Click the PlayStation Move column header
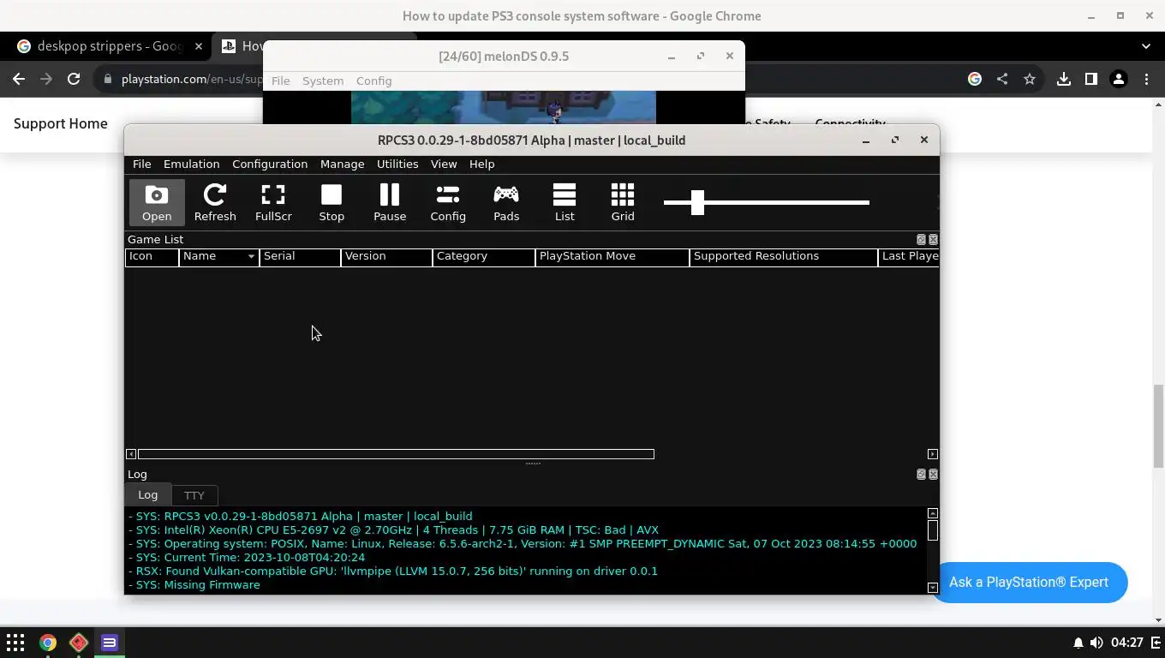 coord(612,256)
